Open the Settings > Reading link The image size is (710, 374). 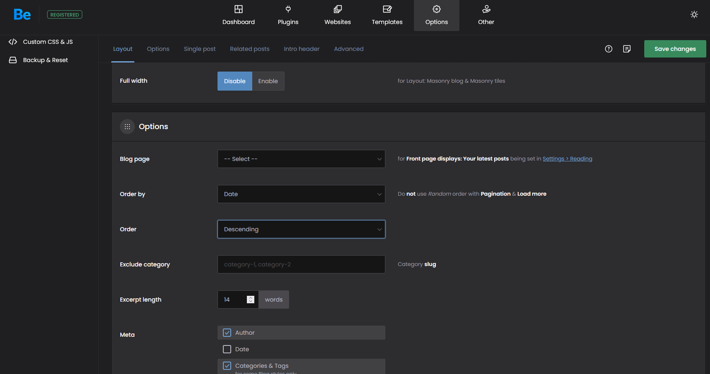tap(567, 159)
